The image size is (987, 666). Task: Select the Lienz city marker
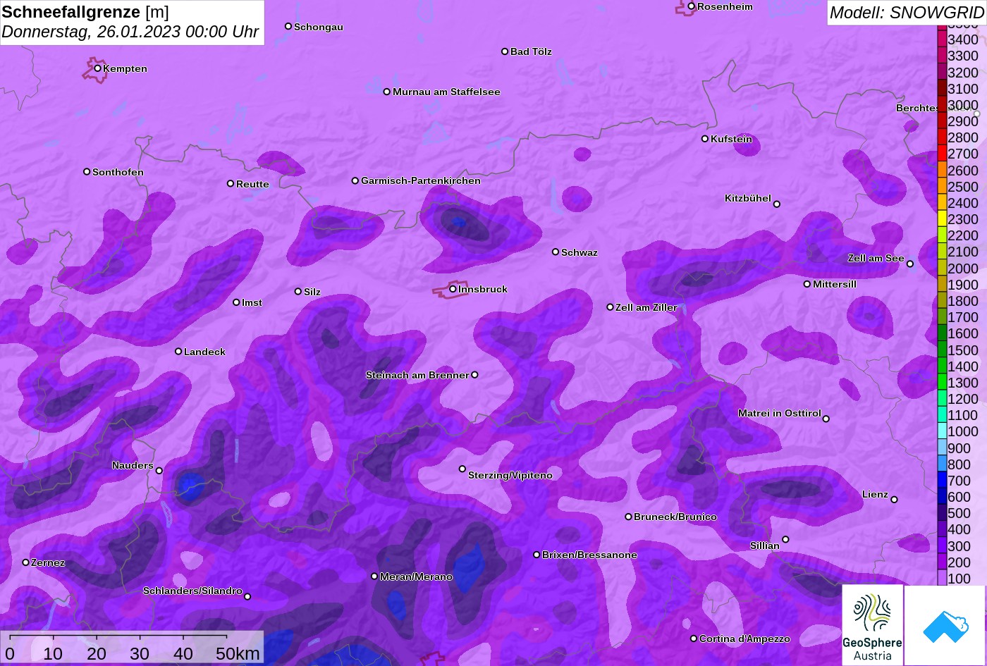(x=894, y=500)
